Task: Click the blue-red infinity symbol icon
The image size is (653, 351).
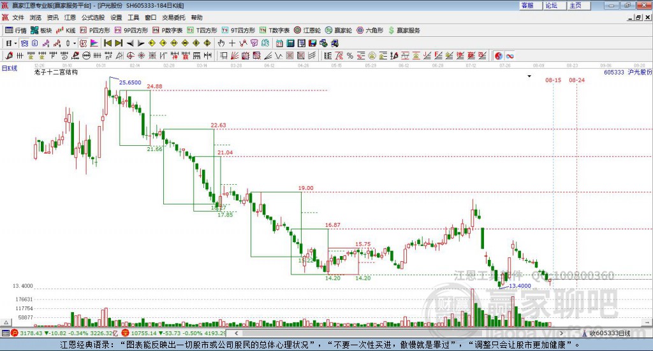Action: pos(510,55)
